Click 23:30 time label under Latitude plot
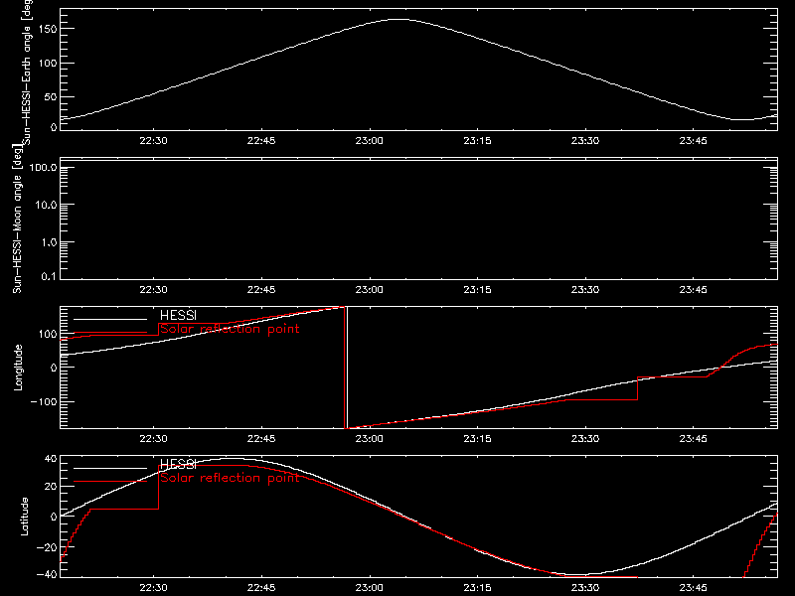The width and height of the screenshot is (795, 596). click(x=585, y=588)
